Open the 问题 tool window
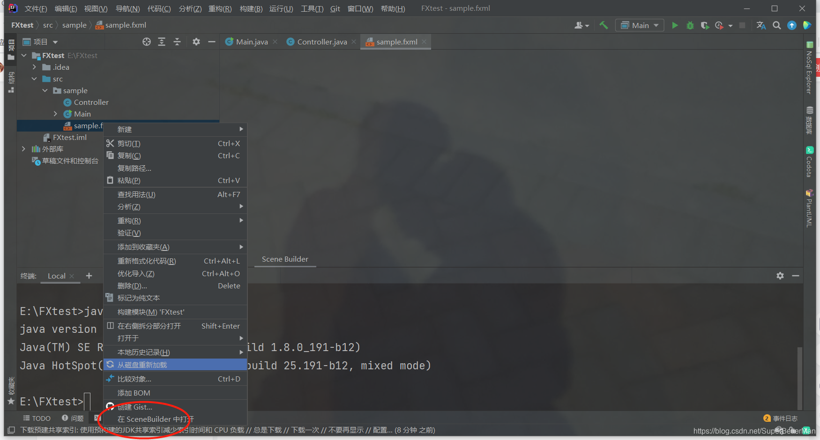The height and width of the screenshot is (440, 820). click(x=73, y=418)
